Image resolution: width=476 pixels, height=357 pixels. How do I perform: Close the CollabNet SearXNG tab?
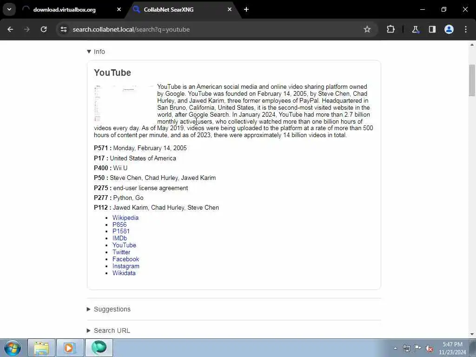[230, 9]
